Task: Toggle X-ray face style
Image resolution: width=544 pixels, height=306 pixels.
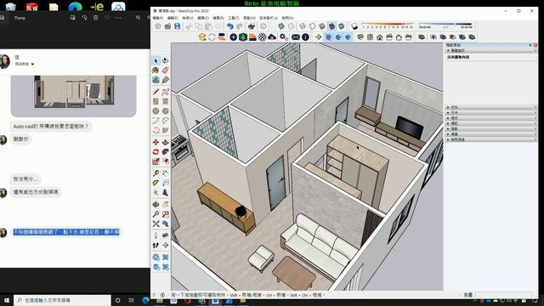Action: click(x=281, y=26)
